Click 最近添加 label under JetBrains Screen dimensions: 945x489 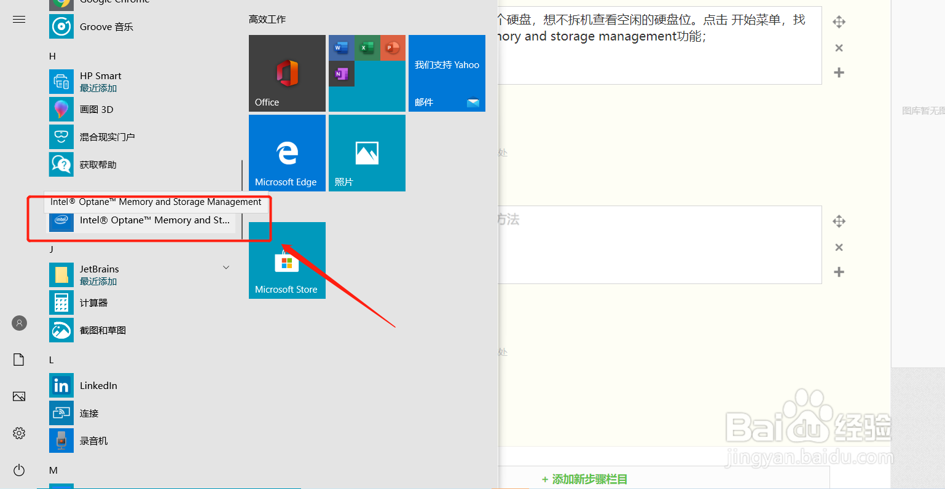[98, 282]
